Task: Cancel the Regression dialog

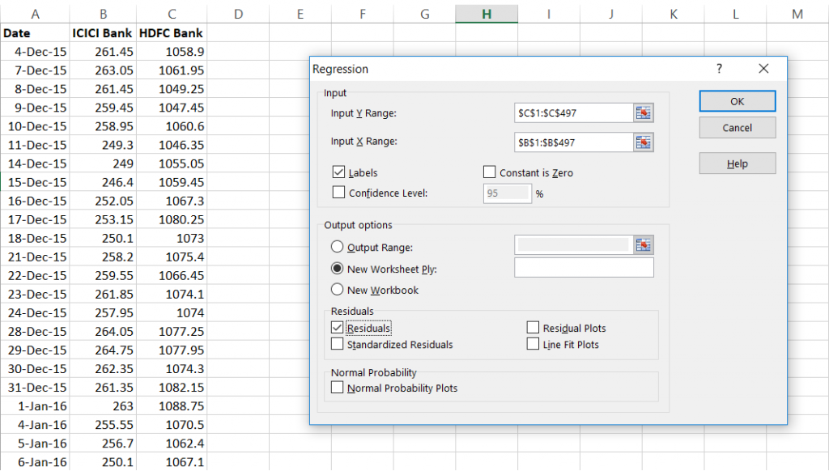Action: tap(737, 127)
